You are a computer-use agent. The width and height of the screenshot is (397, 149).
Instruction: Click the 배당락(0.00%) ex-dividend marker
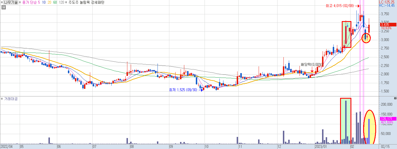click(x=311, y=64)
